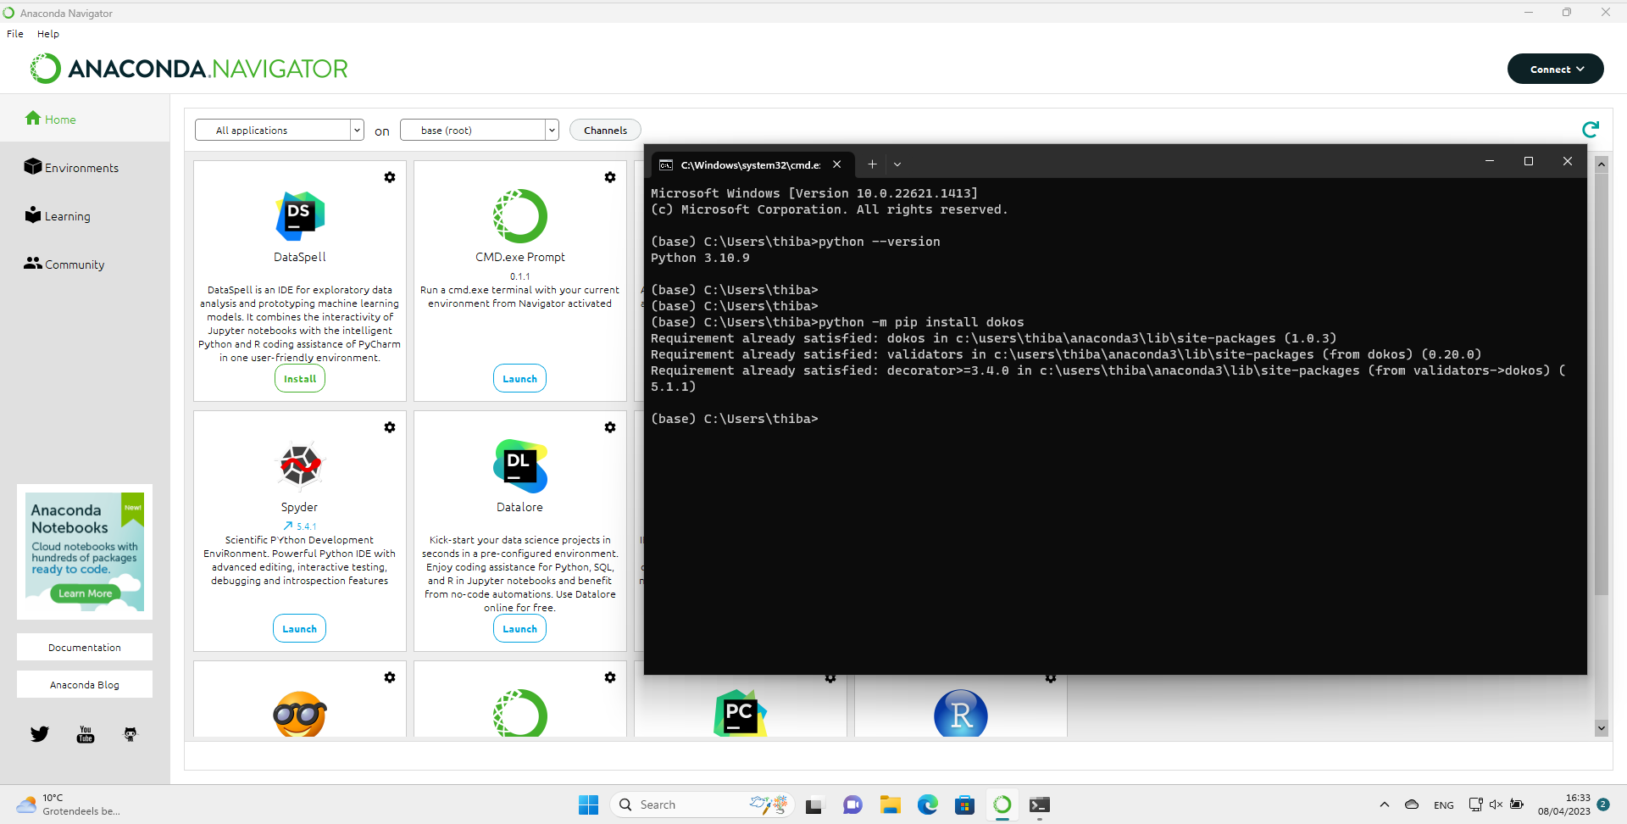The image size is (1627, 824).
Task: Open Anaconda GitHub page icon
Action: 130,734
